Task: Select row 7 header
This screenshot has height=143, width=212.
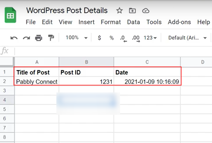Action: pyautogui.click(x=7, y=128)
